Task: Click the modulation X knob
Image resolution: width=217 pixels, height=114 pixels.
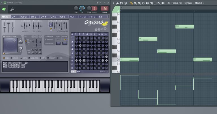Action: 20,42
